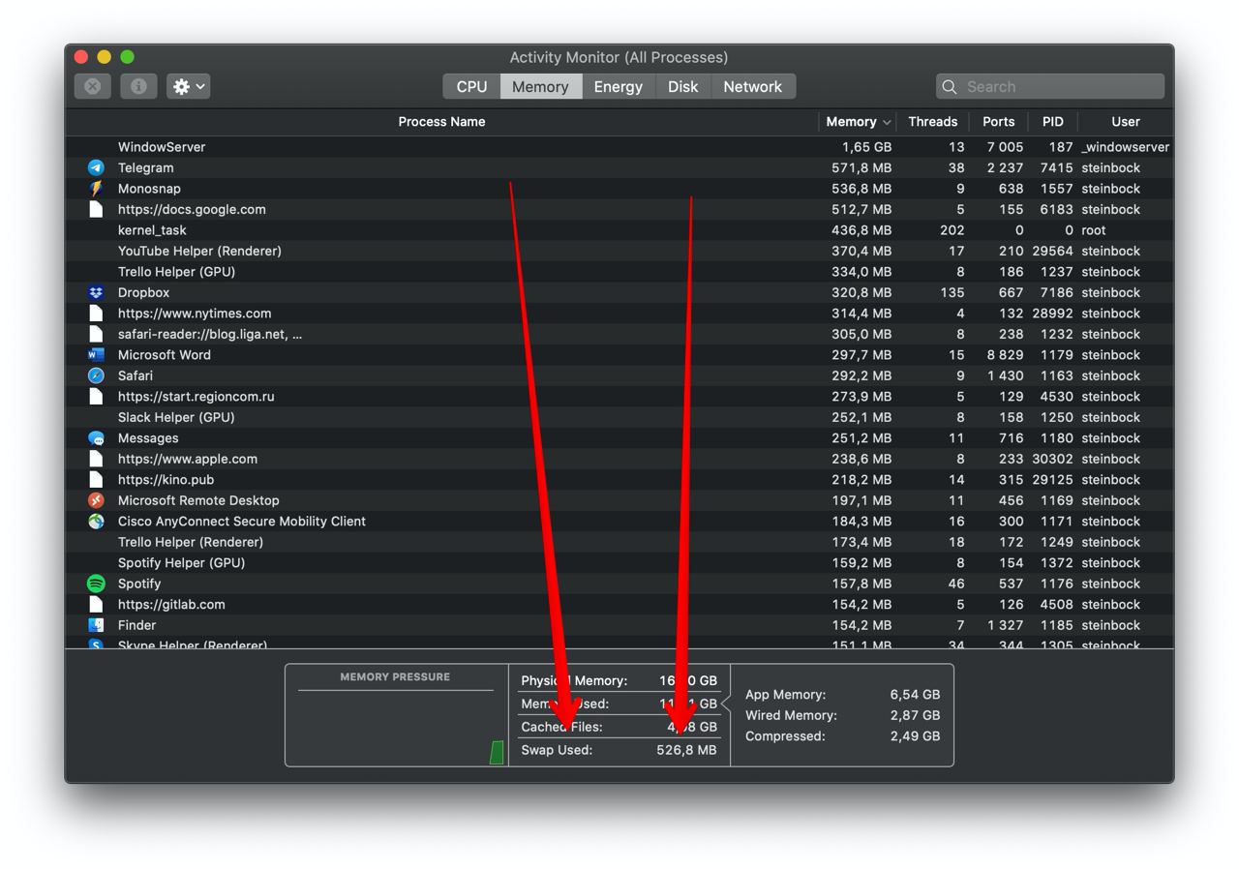Sort by PID column header
The height and width of the screenshot is (869, 1239).
[x=1052, y=121]
